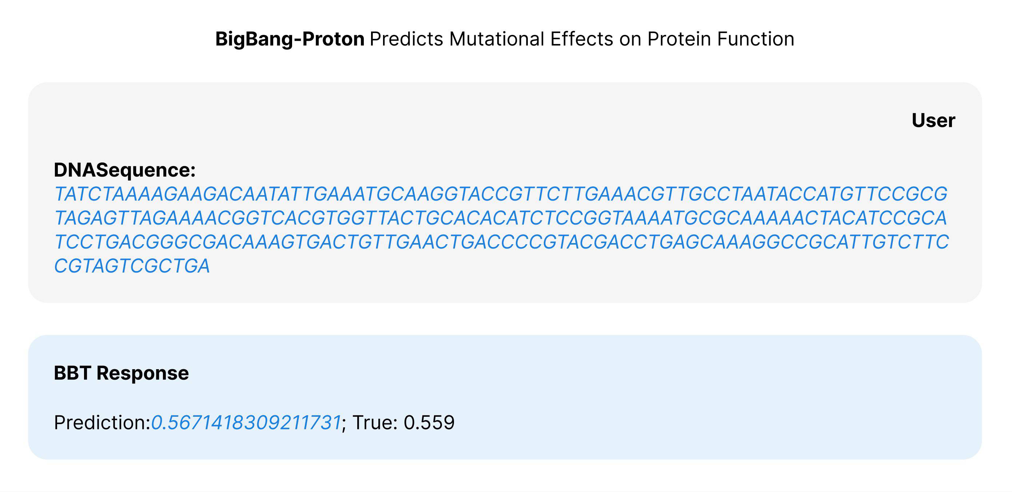Click the DNA sequence line starting with TAGAGTTAG
1012x492 pixels.
coord(501,218)
